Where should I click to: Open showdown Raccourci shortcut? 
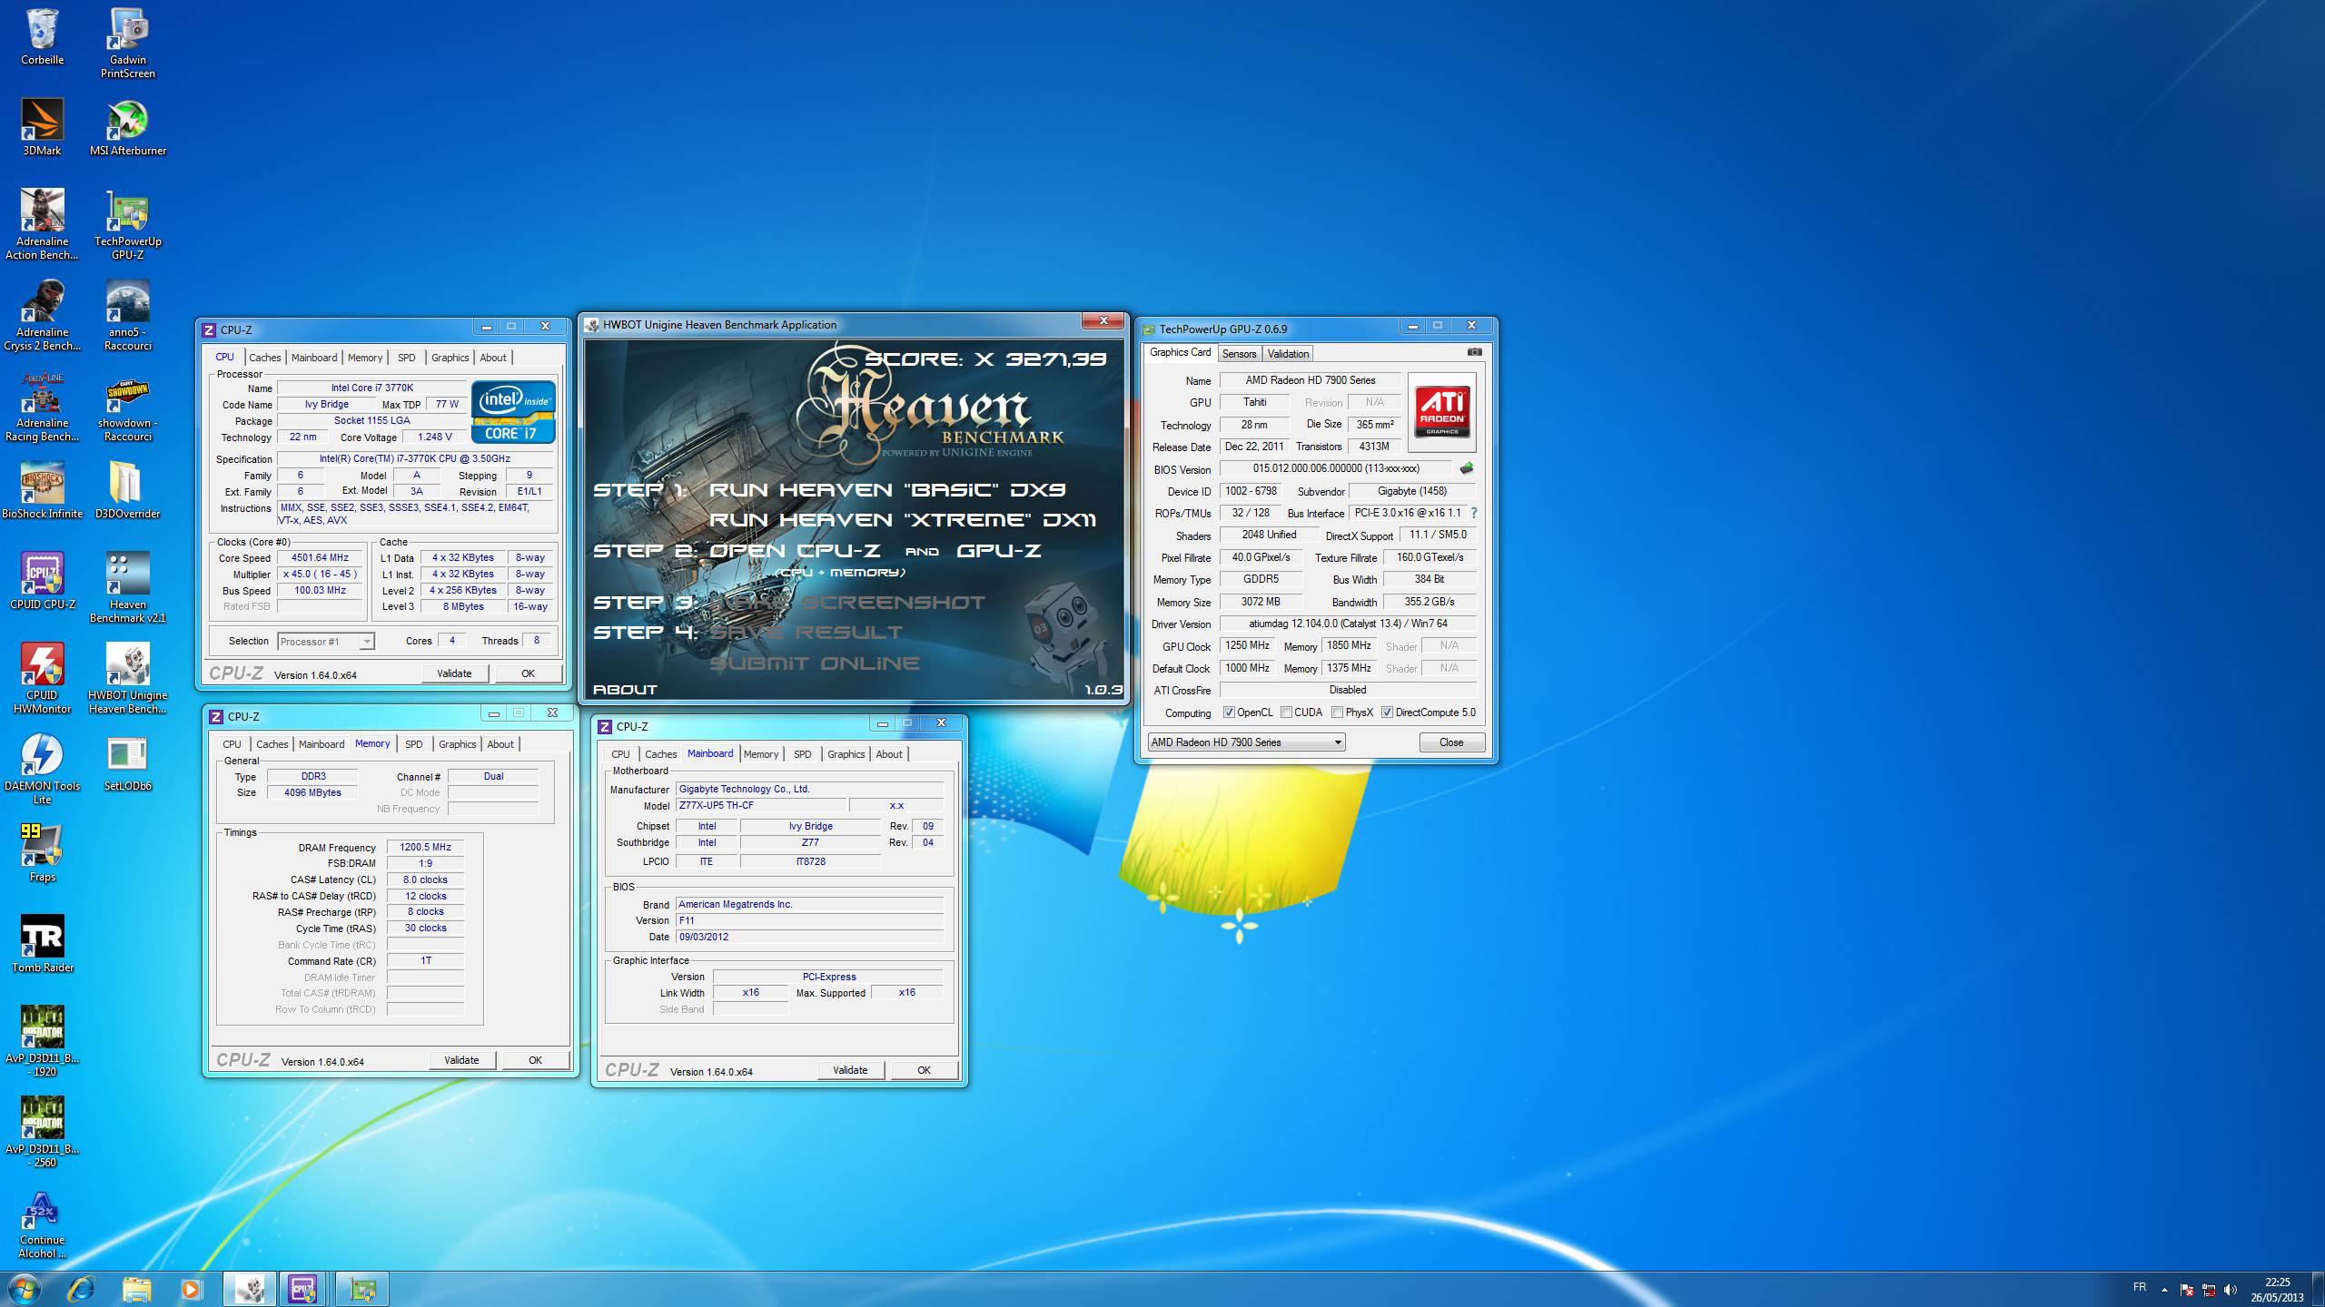pos(128,406)
